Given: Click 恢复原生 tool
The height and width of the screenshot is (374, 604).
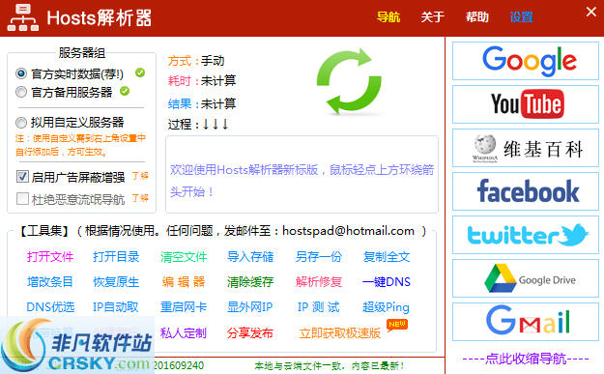Looking at the screenshot, I should [x=116, y=282].
